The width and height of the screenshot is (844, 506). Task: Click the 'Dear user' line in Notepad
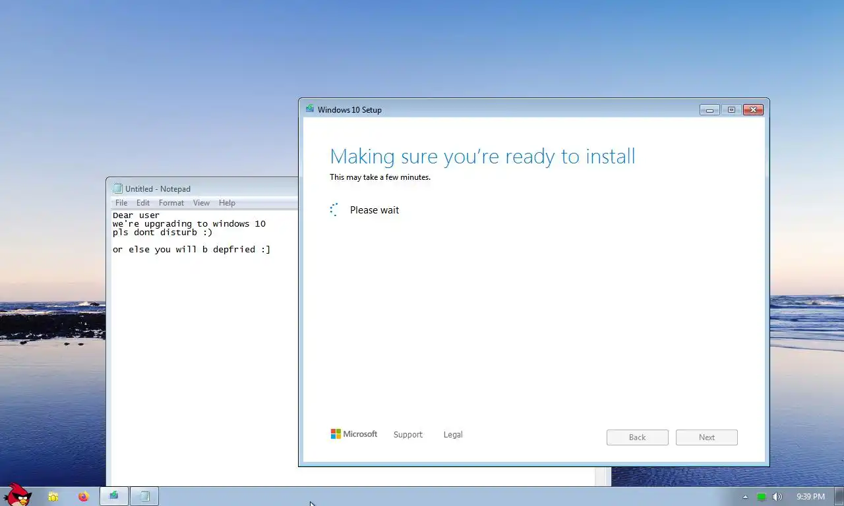click(136, 215)
